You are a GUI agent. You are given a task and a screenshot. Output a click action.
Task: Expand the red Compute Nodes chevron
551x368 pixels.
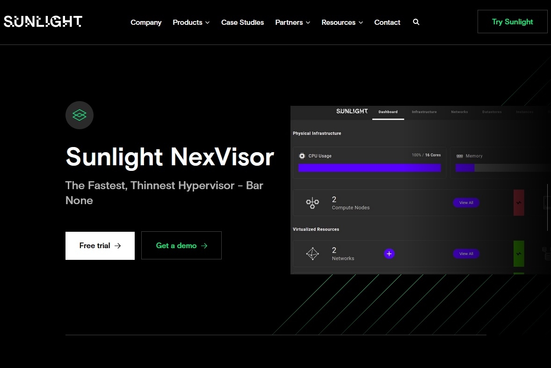(519, 203)
